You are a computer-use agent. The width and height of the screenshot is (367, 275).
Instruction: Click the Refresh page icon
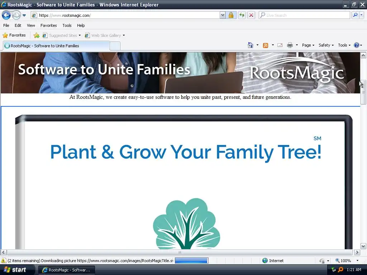[x=242, y=15]
